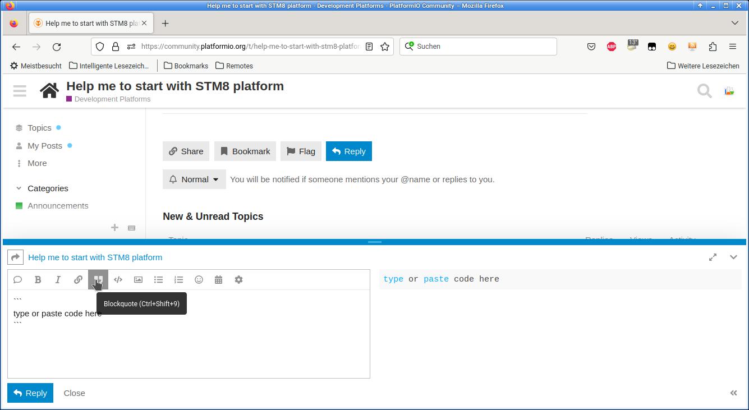Go to forum home via house icon

49,90
